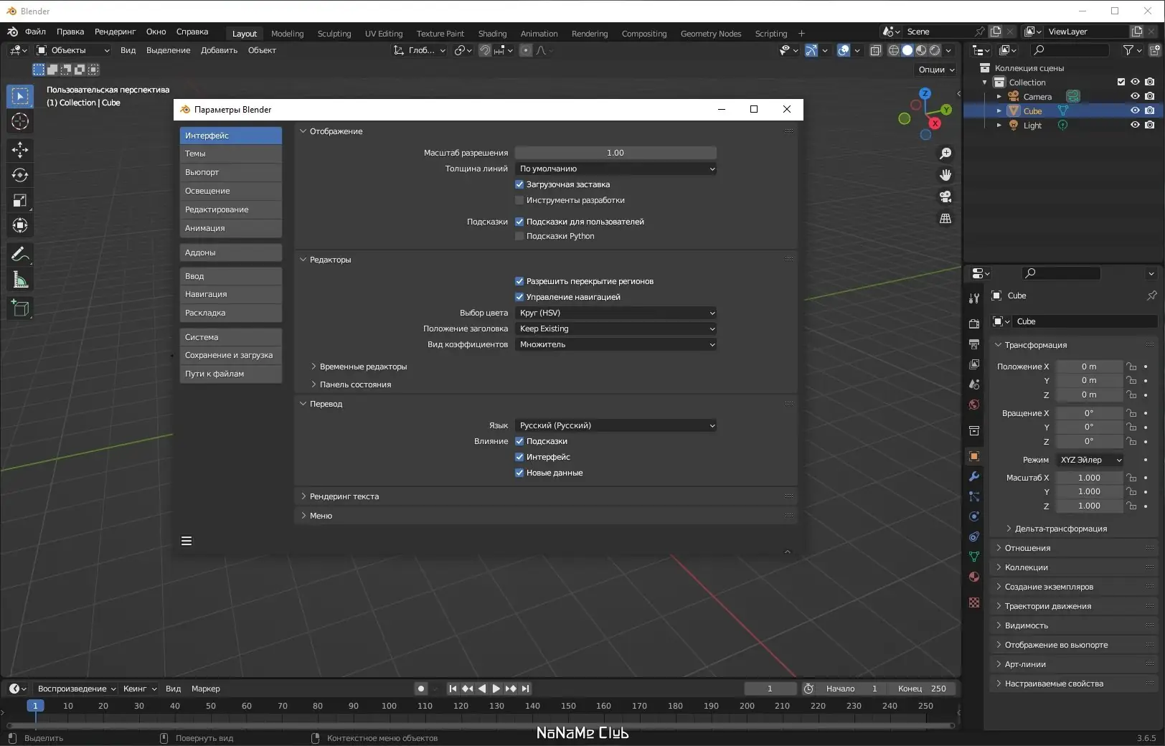The height and width of the screenshot is (746, 1165).
Task: Switch to the Sculpting workspace tab
Action: 334,34
